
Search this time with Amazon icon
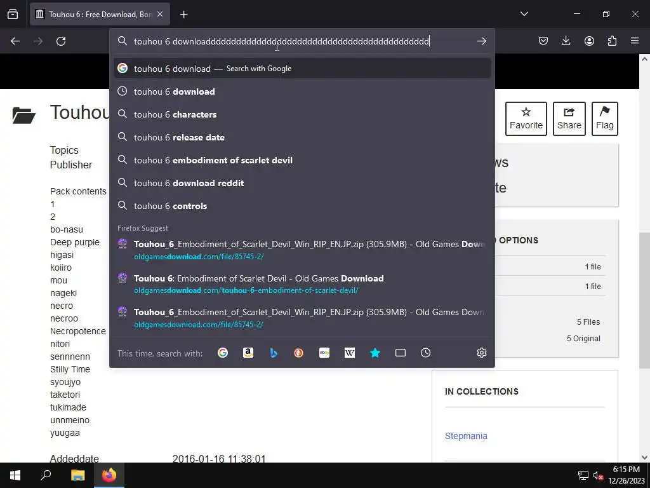pyautogui.click(x=248, y=353)
